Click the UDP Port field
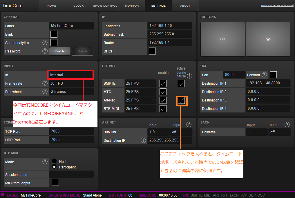The height and width of the screenshot is (198, 295). coord(71,140)
